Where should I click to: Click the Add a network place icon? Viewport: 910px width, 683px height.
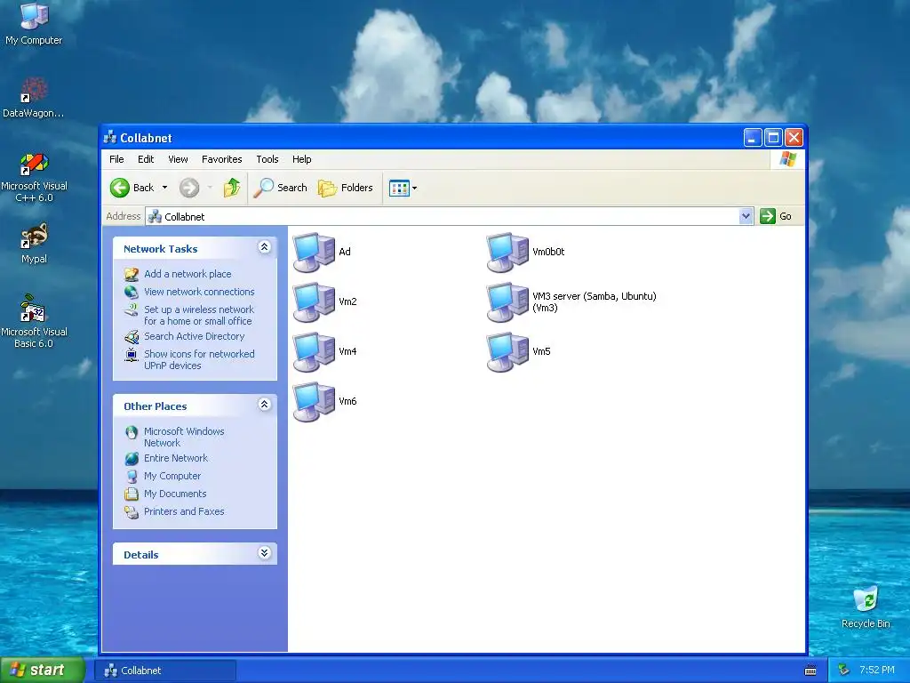point(132,274)
